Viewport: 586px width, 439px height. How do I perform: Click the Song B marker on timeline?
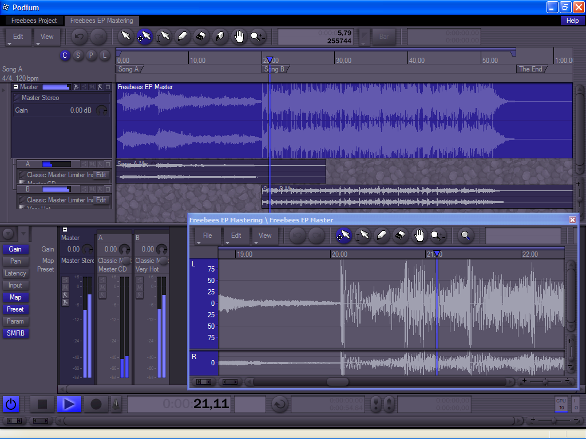(x=275, y=69)
